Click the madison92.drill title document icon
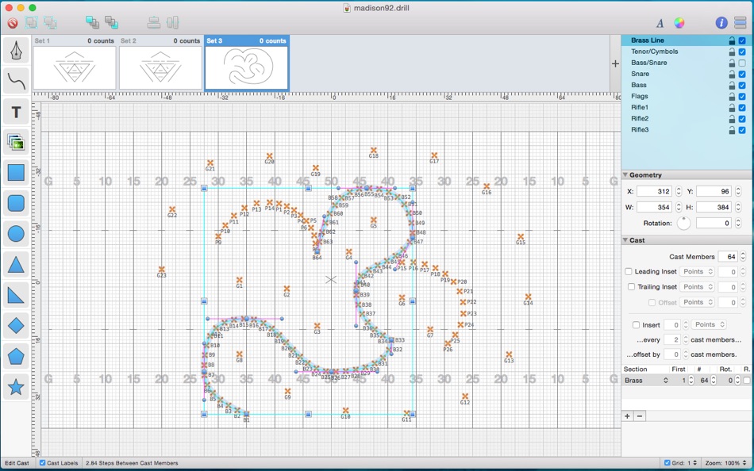The height and width of the screenshot is (471, 754). click(347, 8)
